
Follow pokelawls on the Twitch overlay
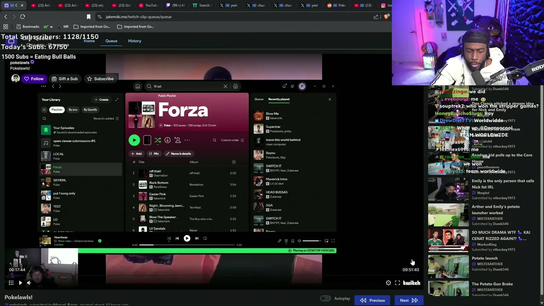tap(34, 79)
